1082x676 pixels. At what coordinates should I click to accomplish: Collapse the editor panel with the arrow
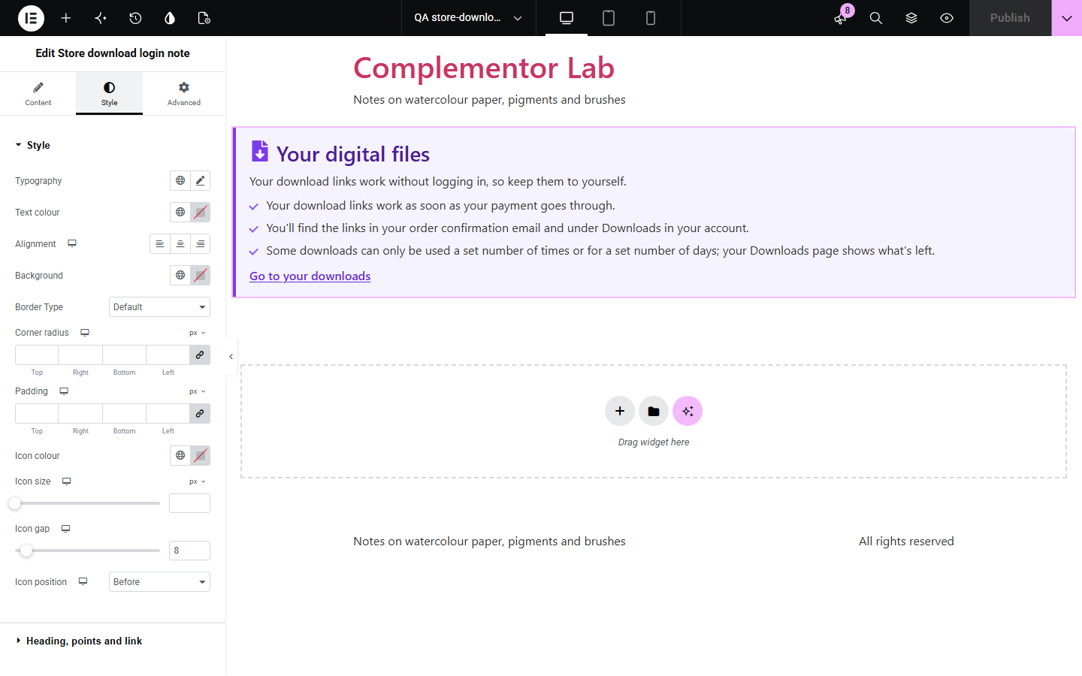(231, 356)
